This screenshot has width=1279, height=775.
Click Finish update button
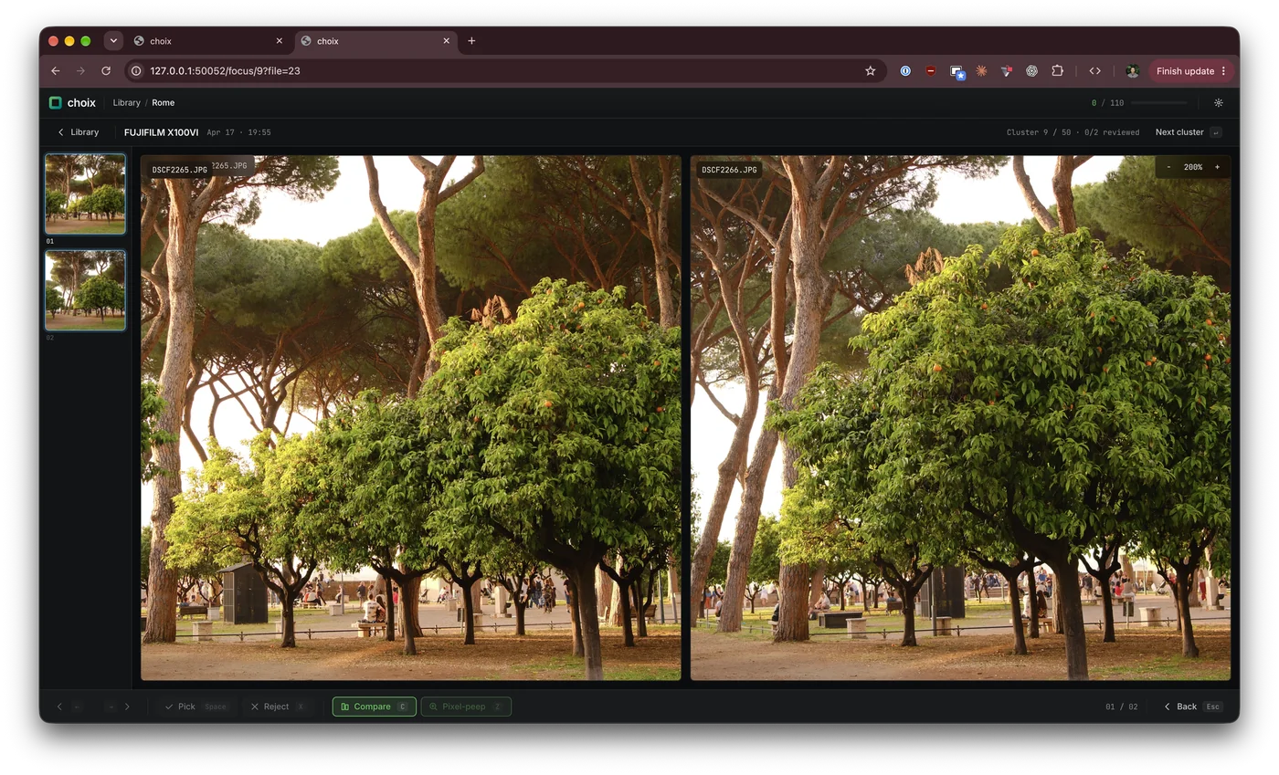point(1191,71)
